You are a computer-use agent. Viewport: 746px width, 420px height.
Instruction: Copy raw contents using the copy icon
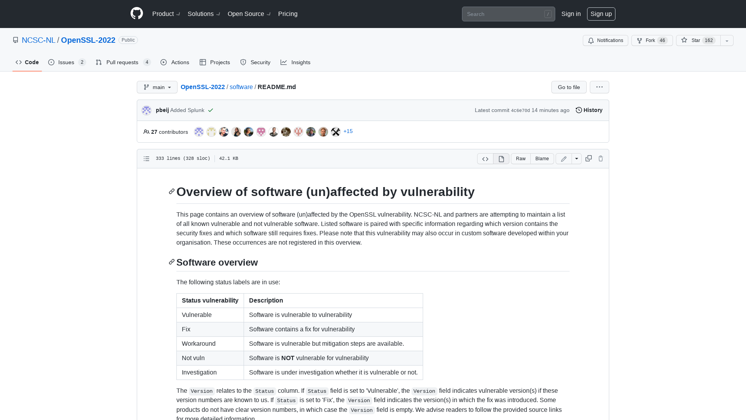tap(588, 158)
